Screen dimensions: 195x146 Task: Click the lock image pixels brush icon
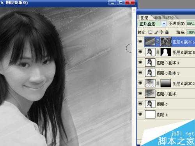tap(156, 32)
